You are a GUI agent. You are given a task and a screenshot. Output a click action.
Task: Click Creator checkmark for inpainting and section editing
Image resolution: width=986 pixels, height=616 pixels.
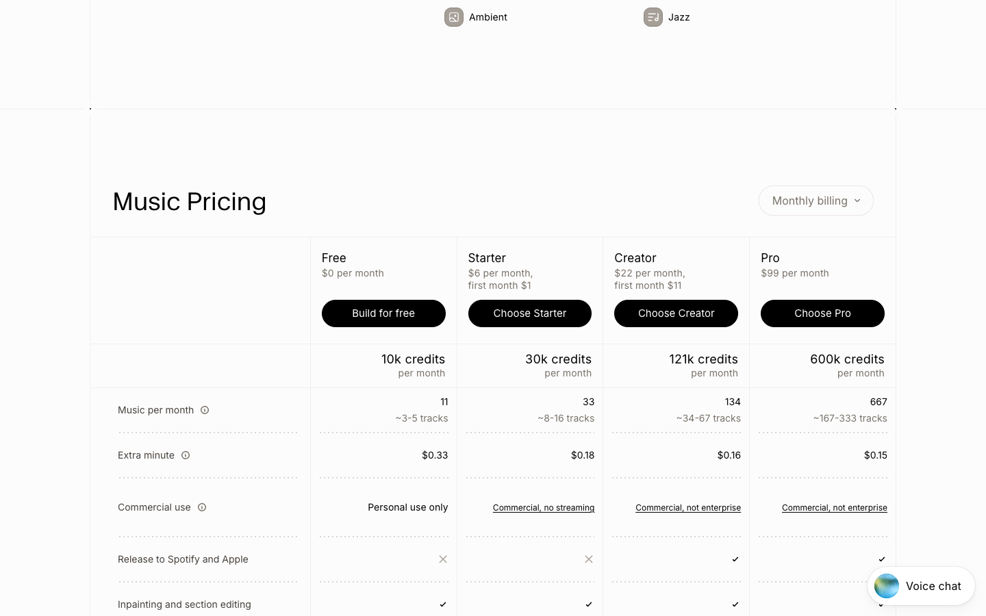click(x=735, y=604)
